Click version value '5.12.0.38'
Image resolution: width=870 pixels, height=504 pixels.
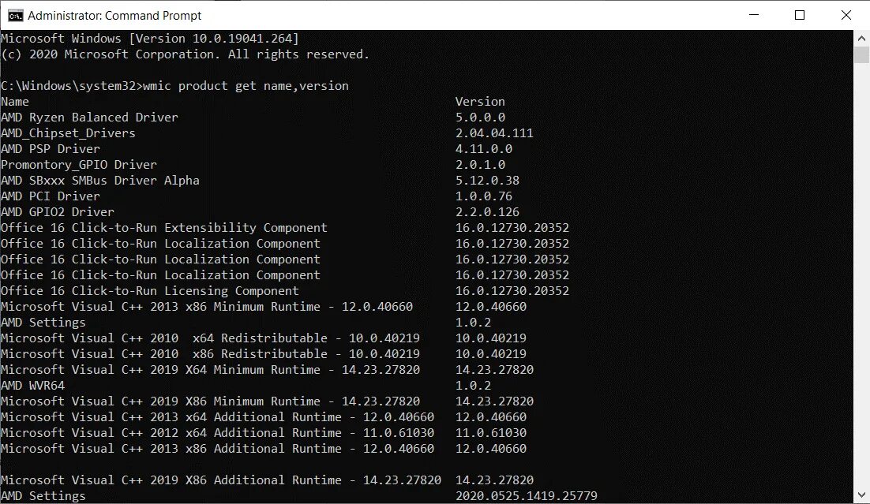(x=488, y=181)
